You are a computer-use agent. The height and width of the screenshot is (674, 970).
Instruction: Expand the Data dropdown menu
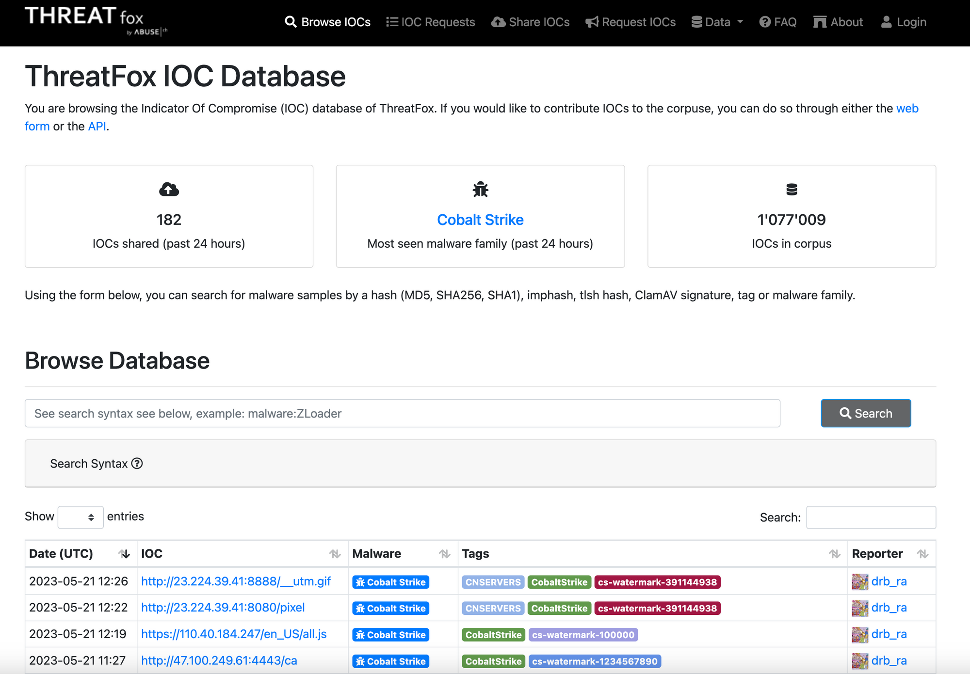pos(717,22)
